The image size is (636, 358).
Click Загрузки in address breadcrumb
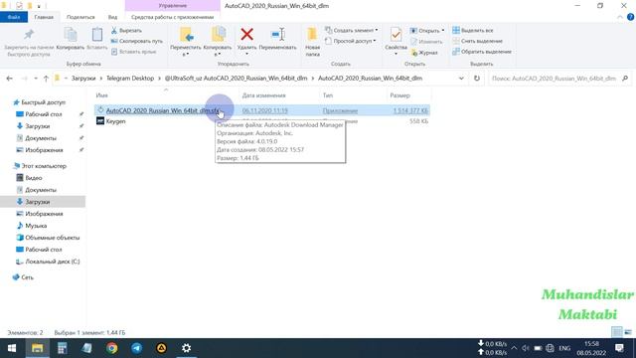click(83, 79)
